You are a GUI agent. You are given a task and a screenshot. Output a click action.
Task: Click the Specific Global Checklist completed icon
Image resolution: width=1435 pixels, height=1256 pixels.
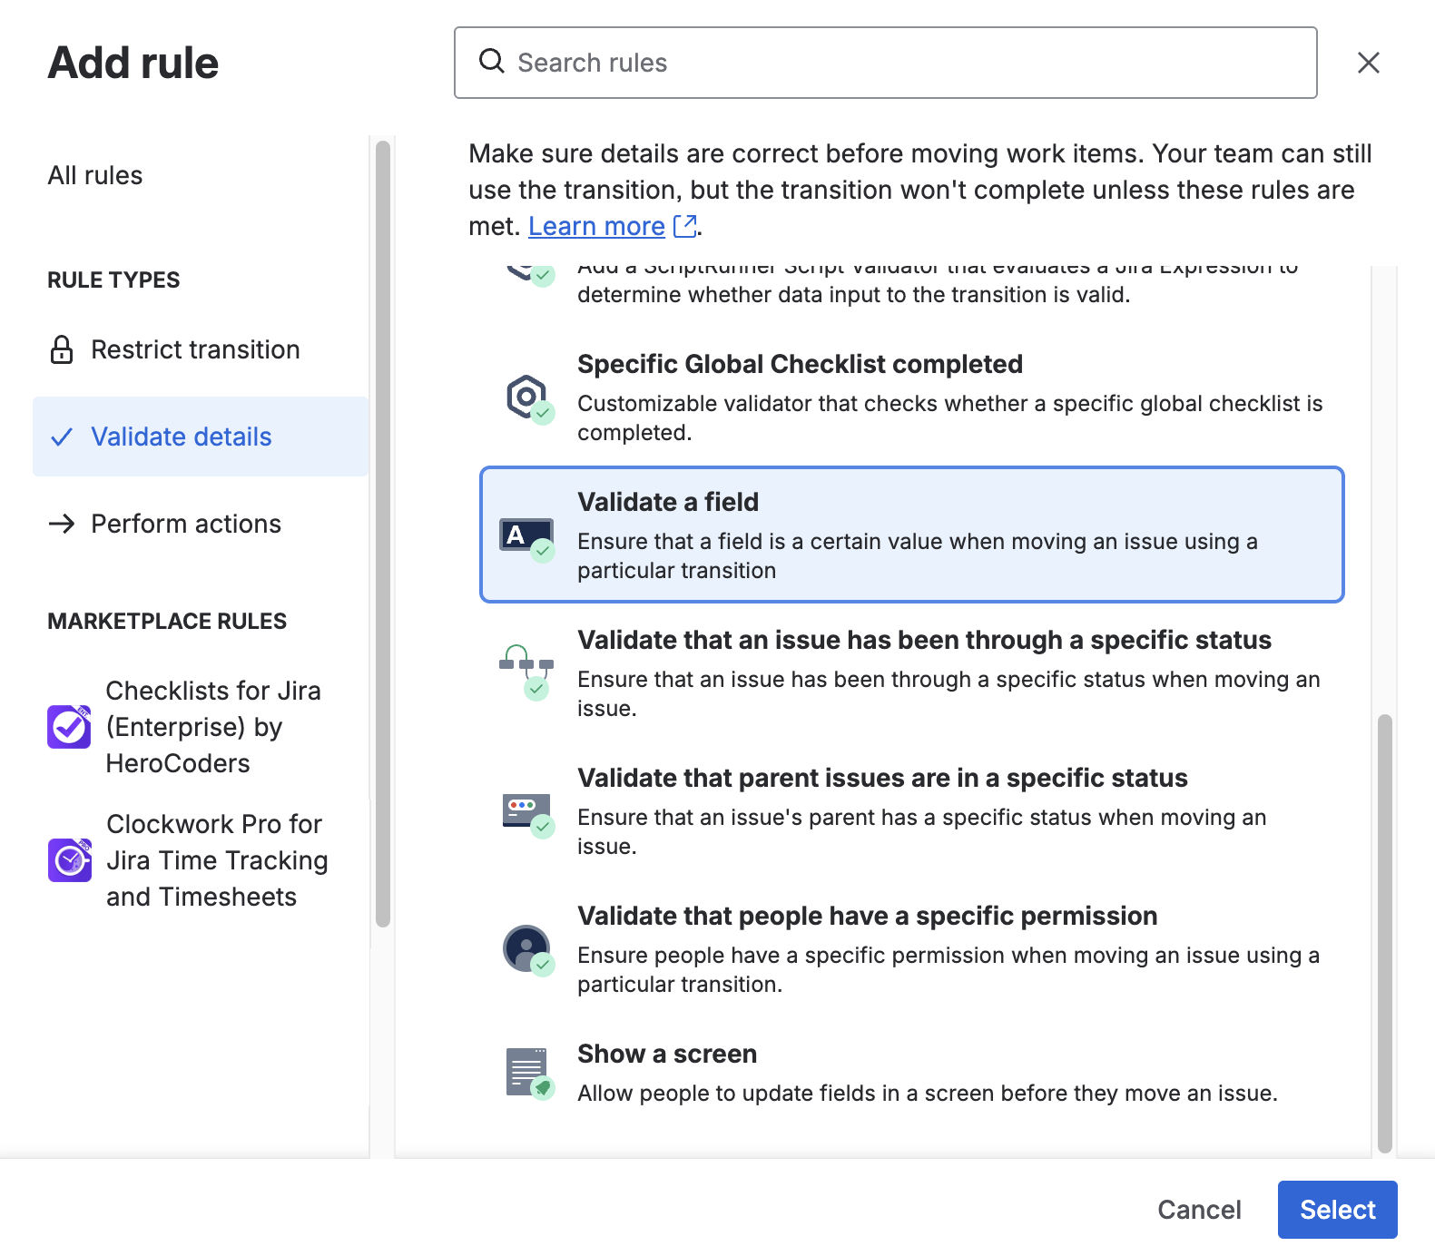(527, 398)
